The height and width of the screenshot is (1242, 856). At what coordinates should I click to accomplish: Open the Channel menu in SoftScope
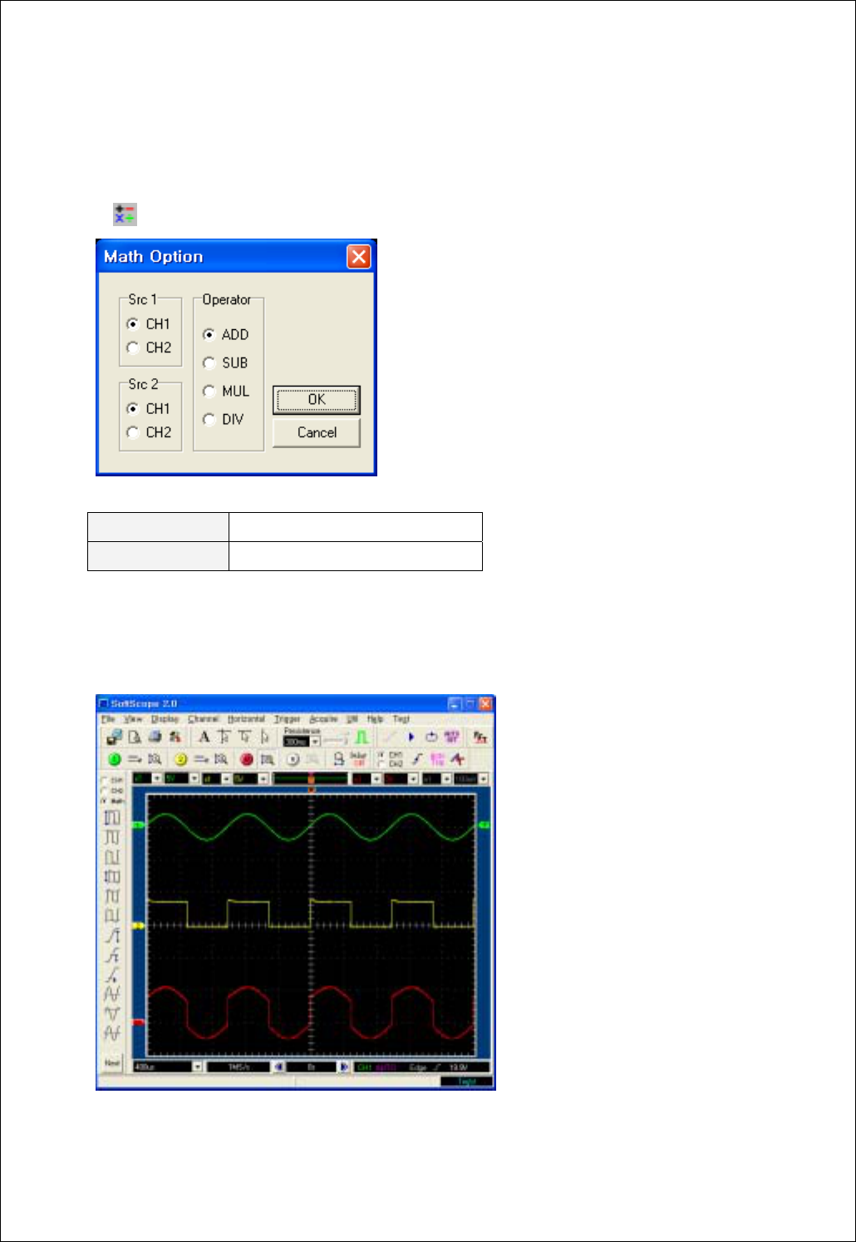tap(204, 719)
